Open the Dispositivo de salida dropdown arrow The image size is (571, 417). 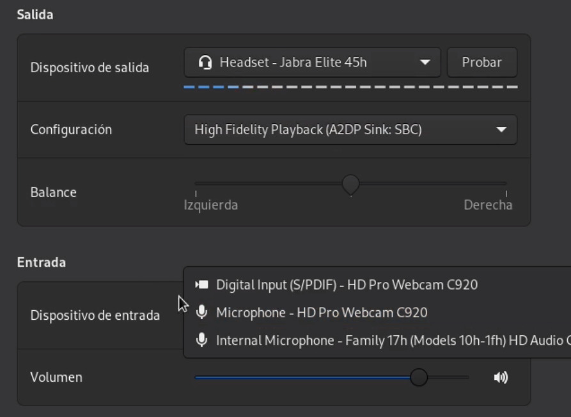click(425, 62)
